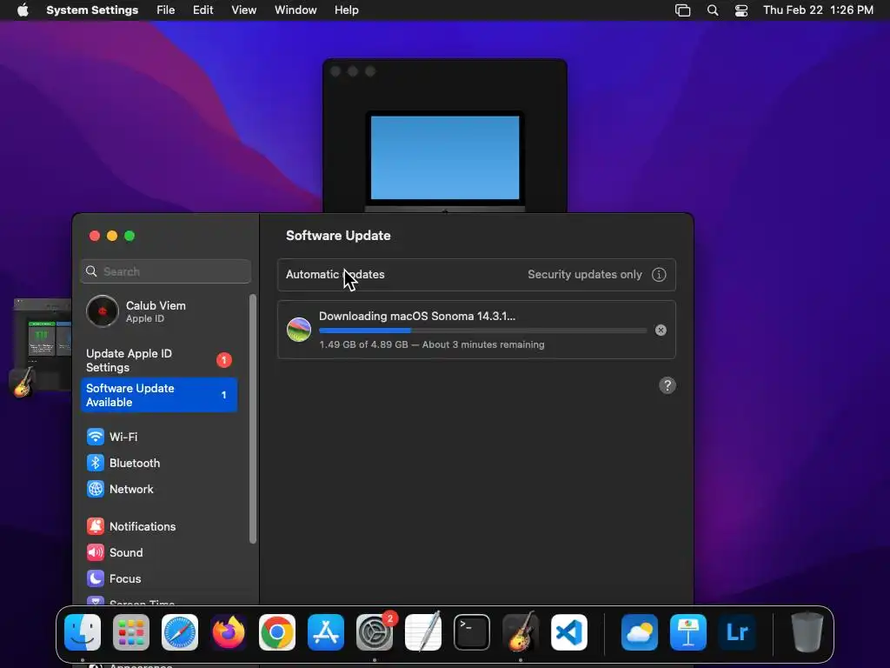Click Security updates only text

tap(585, 274)
